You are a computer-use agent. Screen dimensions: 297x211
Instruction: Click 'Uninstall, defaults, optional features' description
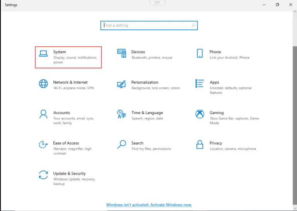[x=230, y=90]
